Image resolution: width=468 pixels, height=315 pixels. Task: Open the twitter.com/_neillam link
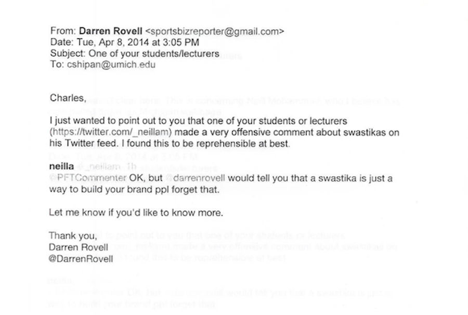[112, 132]
